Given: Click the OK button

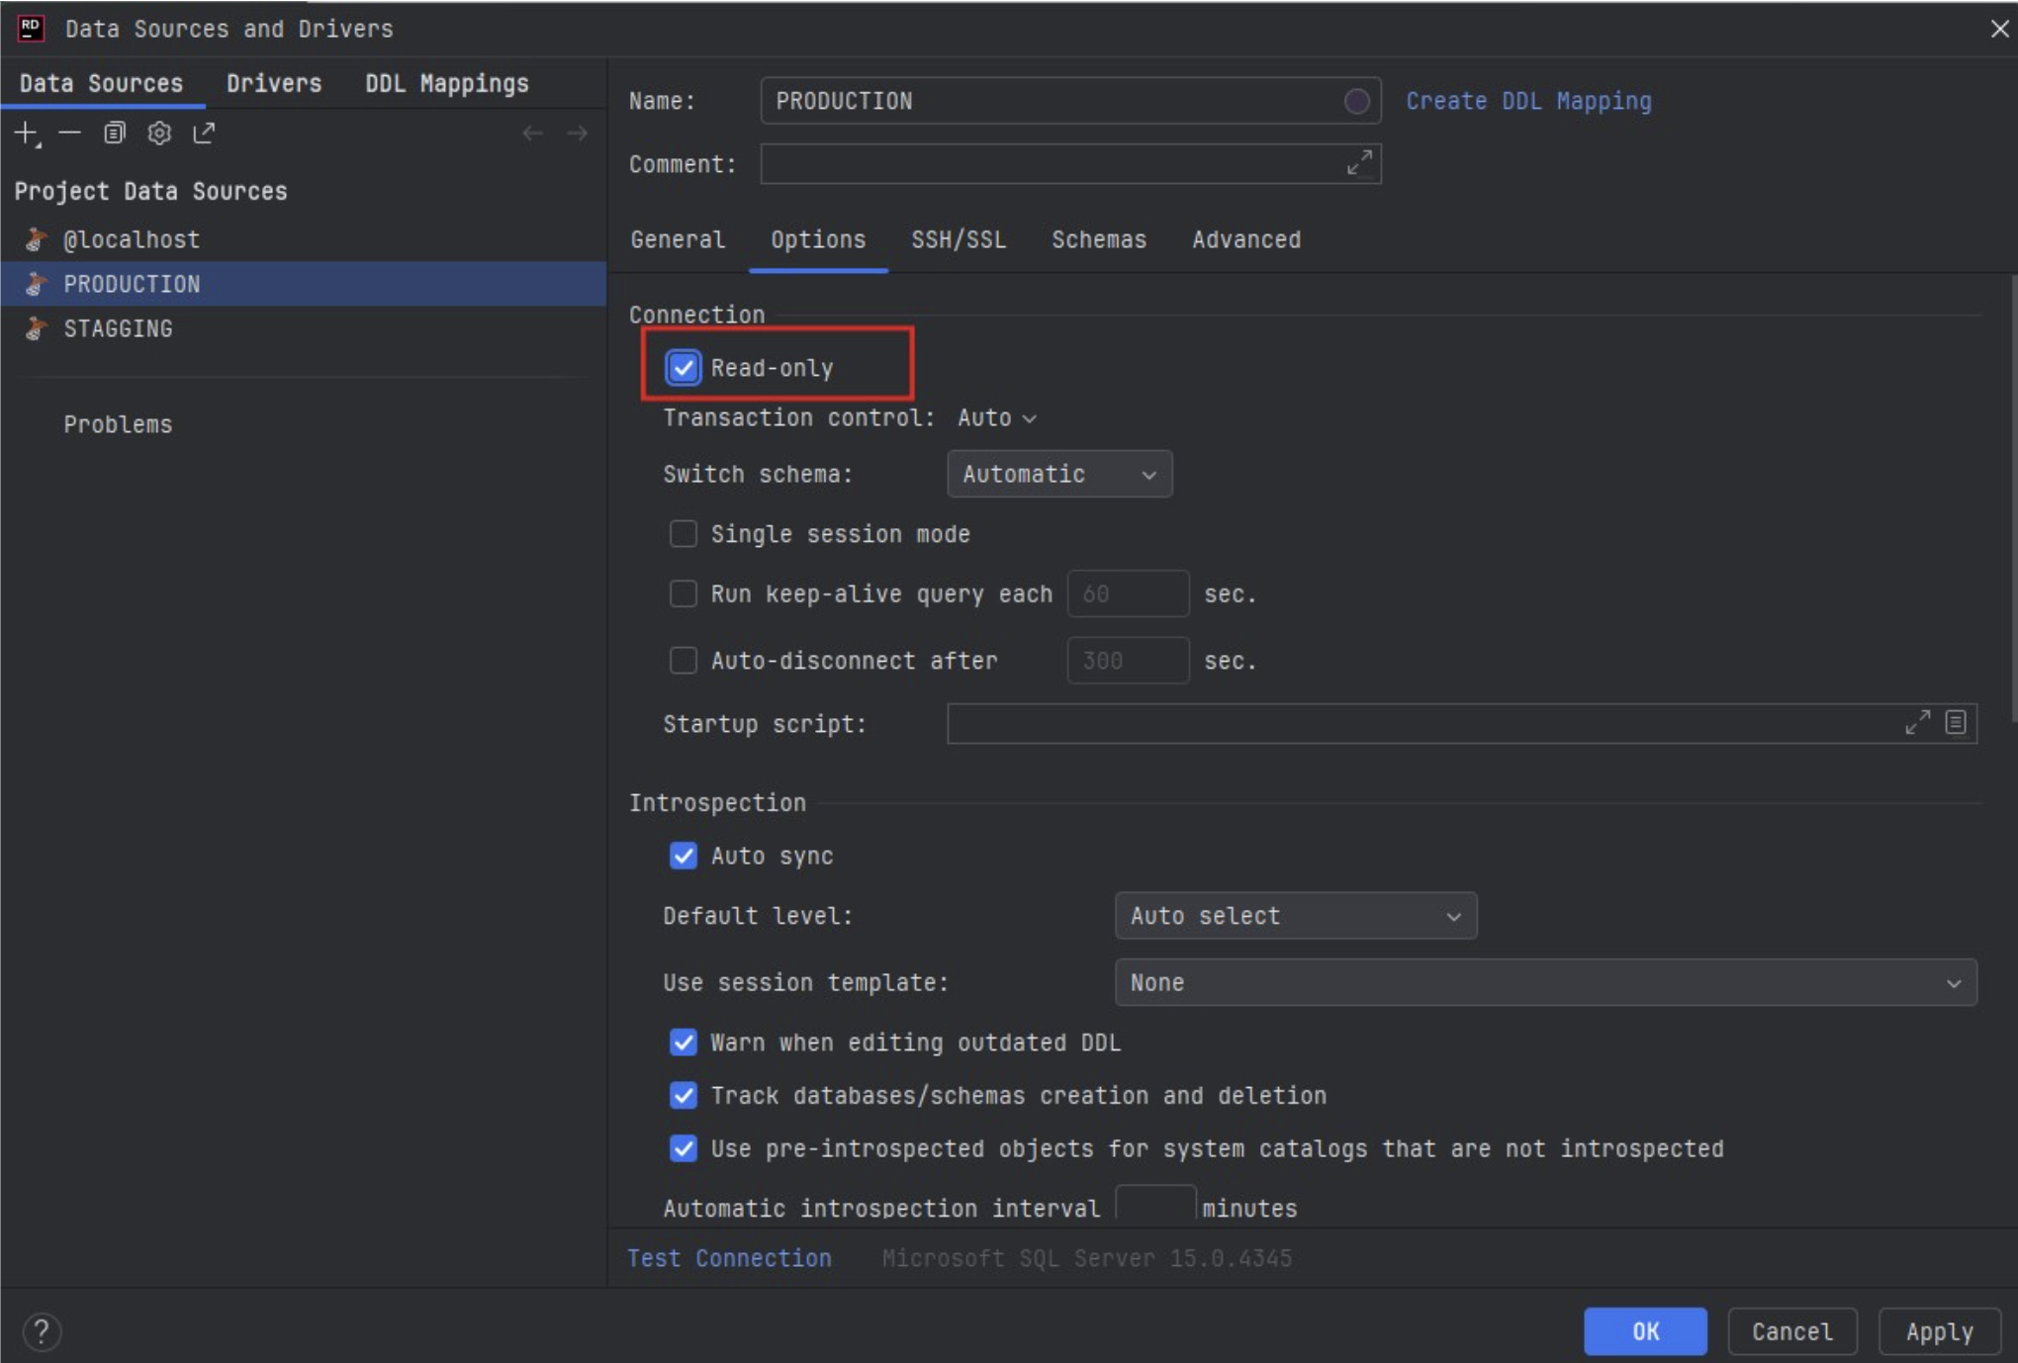Looking at the screenshot, I should (1645, 1331).
